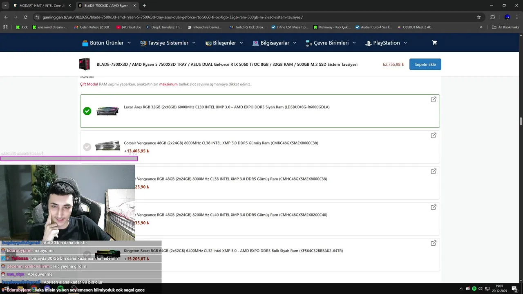Expand Çevre Birimleri menu
523x294 pixels.
pos(331,43)
